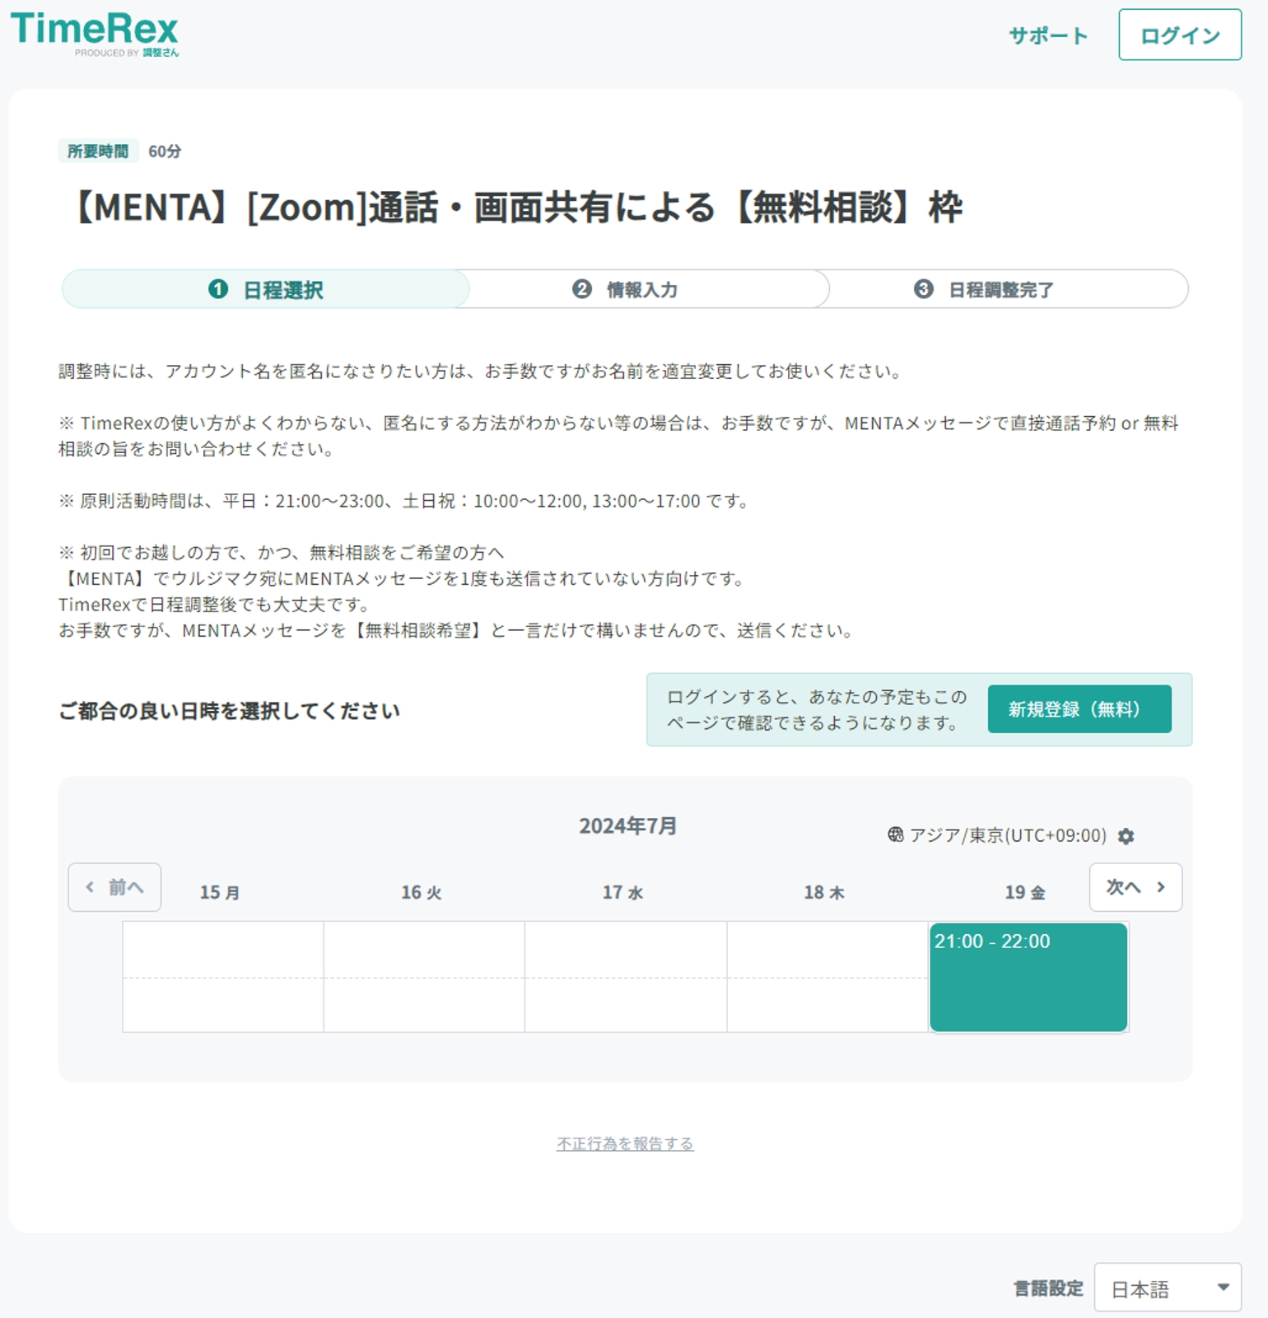Click the 60分 duration text
The image size is (1268, 1318).
point(165,151)
